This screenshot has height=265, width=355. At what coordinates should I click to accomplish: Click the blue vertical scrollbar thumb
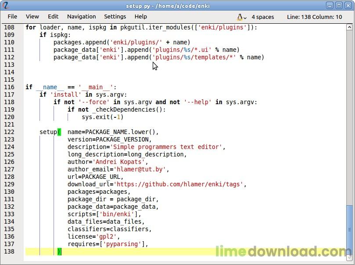(349, 229)
